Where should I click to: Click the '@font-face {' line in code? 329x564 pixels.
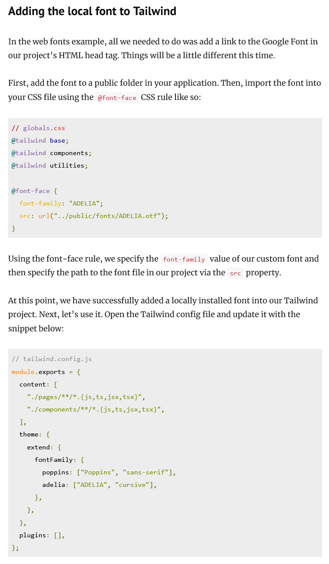(34, 191)
